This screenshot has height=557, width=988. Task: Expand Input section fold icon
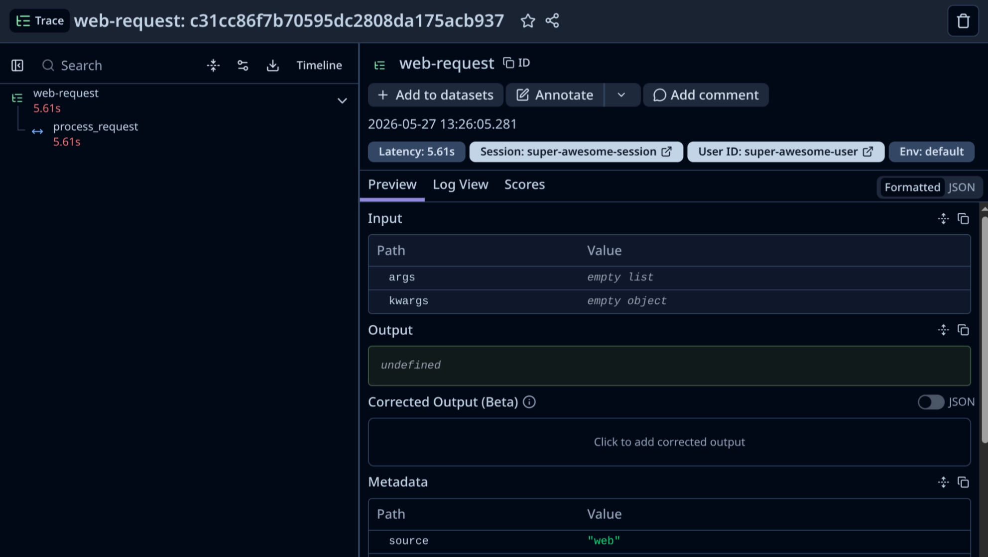click(x=943, y=218)
